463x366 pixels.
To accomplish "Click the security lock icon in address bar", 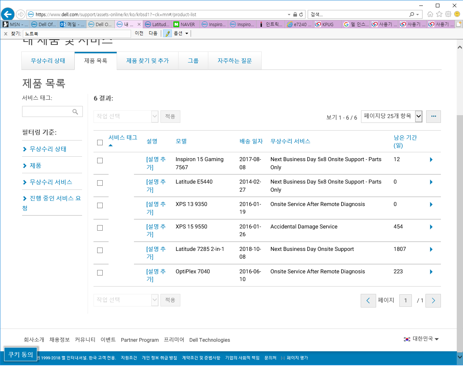I will [x=295, y=14].
